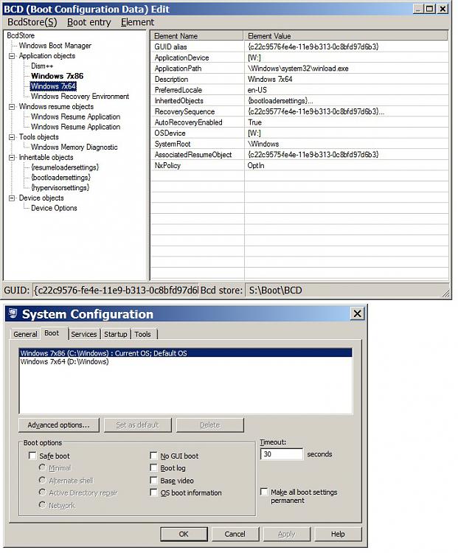Select the AutoRecoveryEnabled element row
This screenshot has height=553, width=458.
click(x=299, y=122)
